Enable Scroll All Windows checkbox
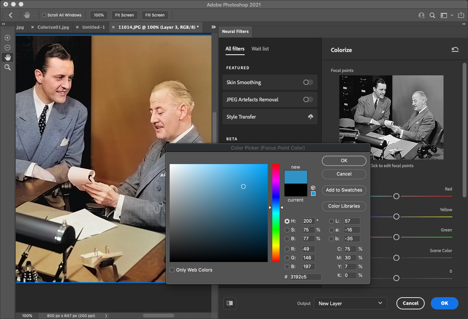 coord(44,15)
